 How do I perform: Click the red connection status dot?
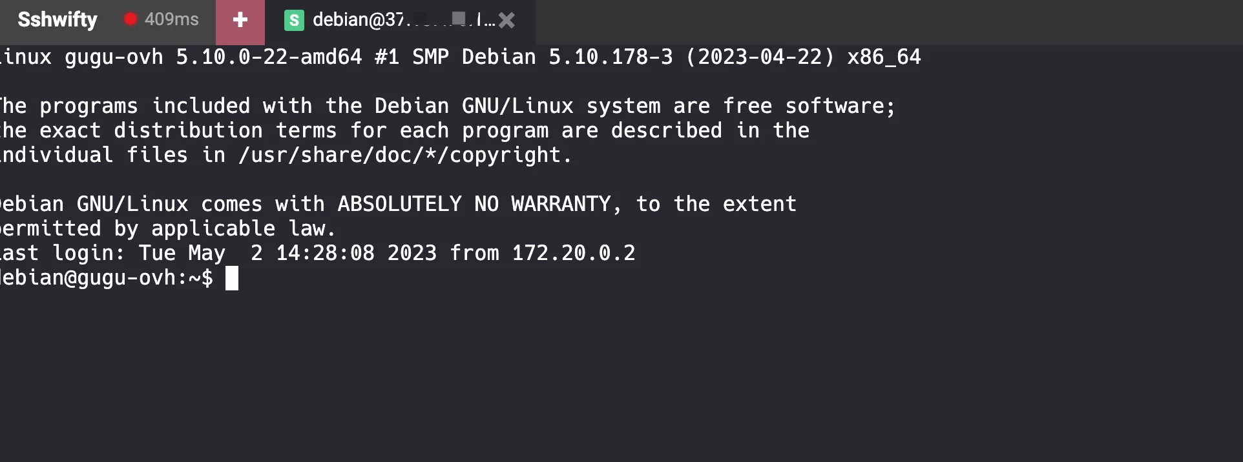click(131, 19)
